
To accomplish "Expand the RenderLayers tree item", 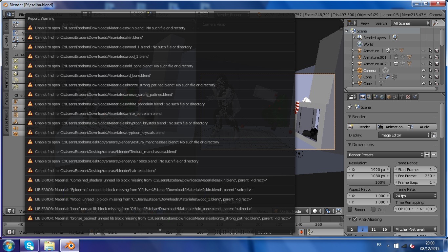I will pos(354,38).
